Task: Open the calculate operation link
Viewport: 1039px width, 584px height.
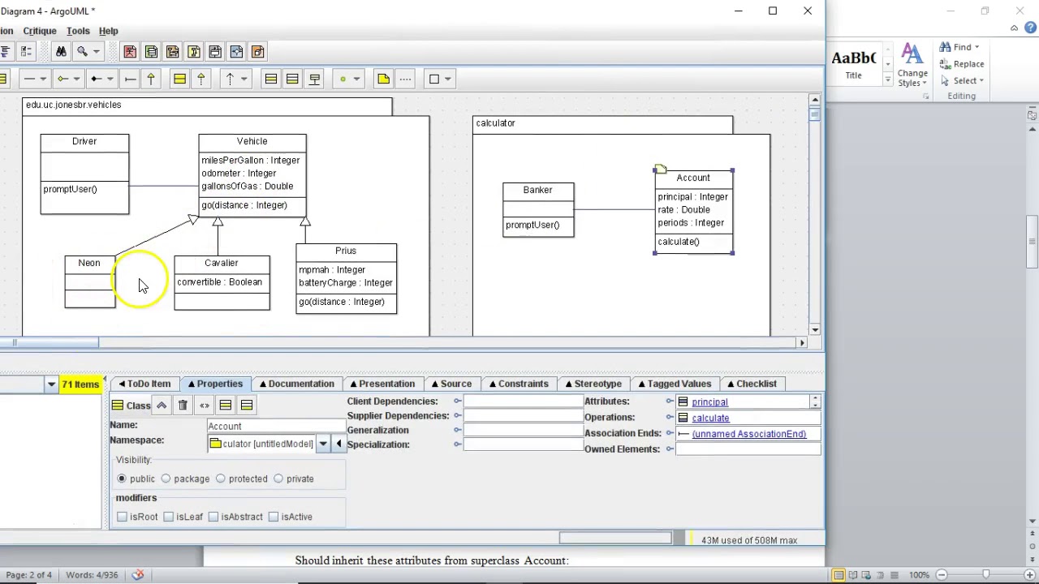Action: pyautogui.click(x=710, y=419)
